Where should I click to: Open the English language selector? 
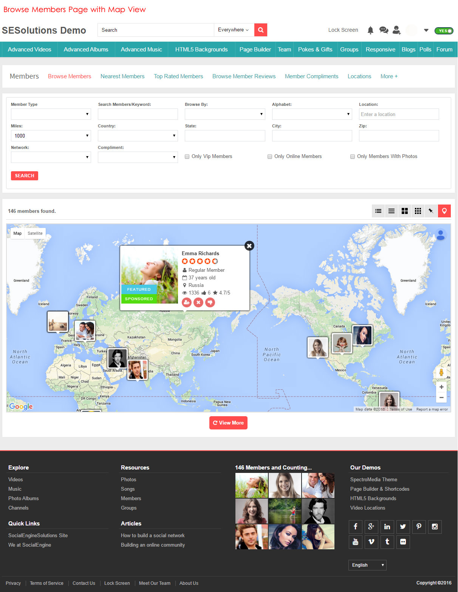click(367, 565)
